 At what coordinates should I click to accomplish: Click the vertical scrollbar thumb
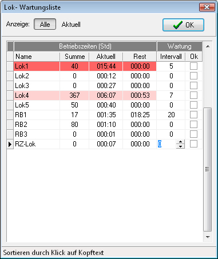[208, 170]
